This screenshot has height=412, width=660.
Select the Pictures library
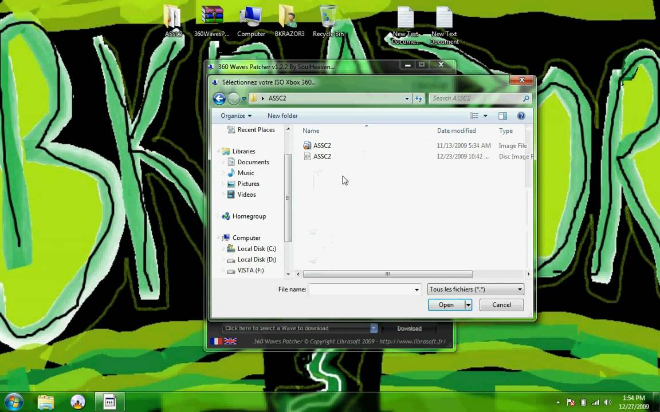pyautogui.click(x=243, y=184)
